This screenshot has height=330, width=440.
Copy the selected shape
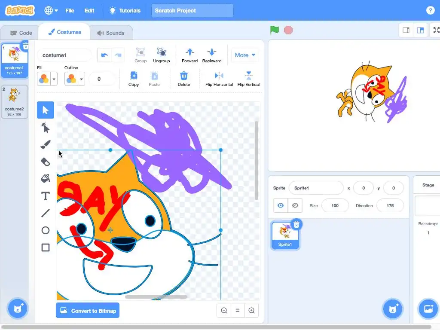[x=134, y=79]
